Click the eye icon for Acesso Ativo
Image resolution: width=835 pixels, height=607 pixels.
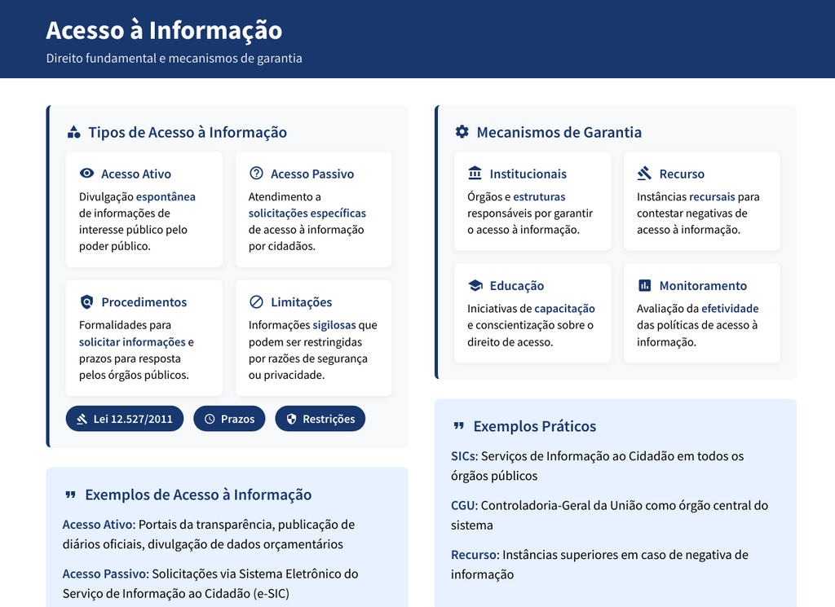pos(86,173)
